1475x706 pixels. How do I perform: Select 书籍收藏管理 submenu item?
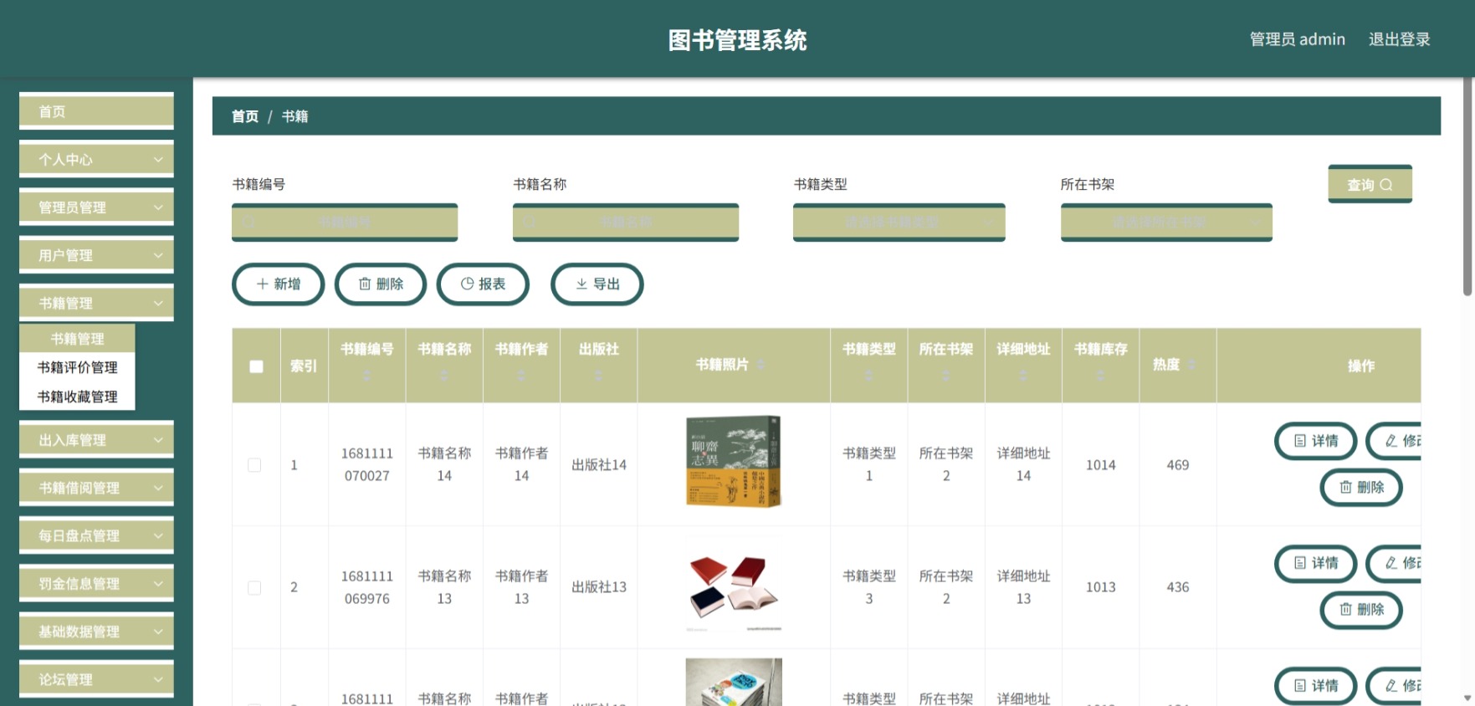(x=77, y=396)
